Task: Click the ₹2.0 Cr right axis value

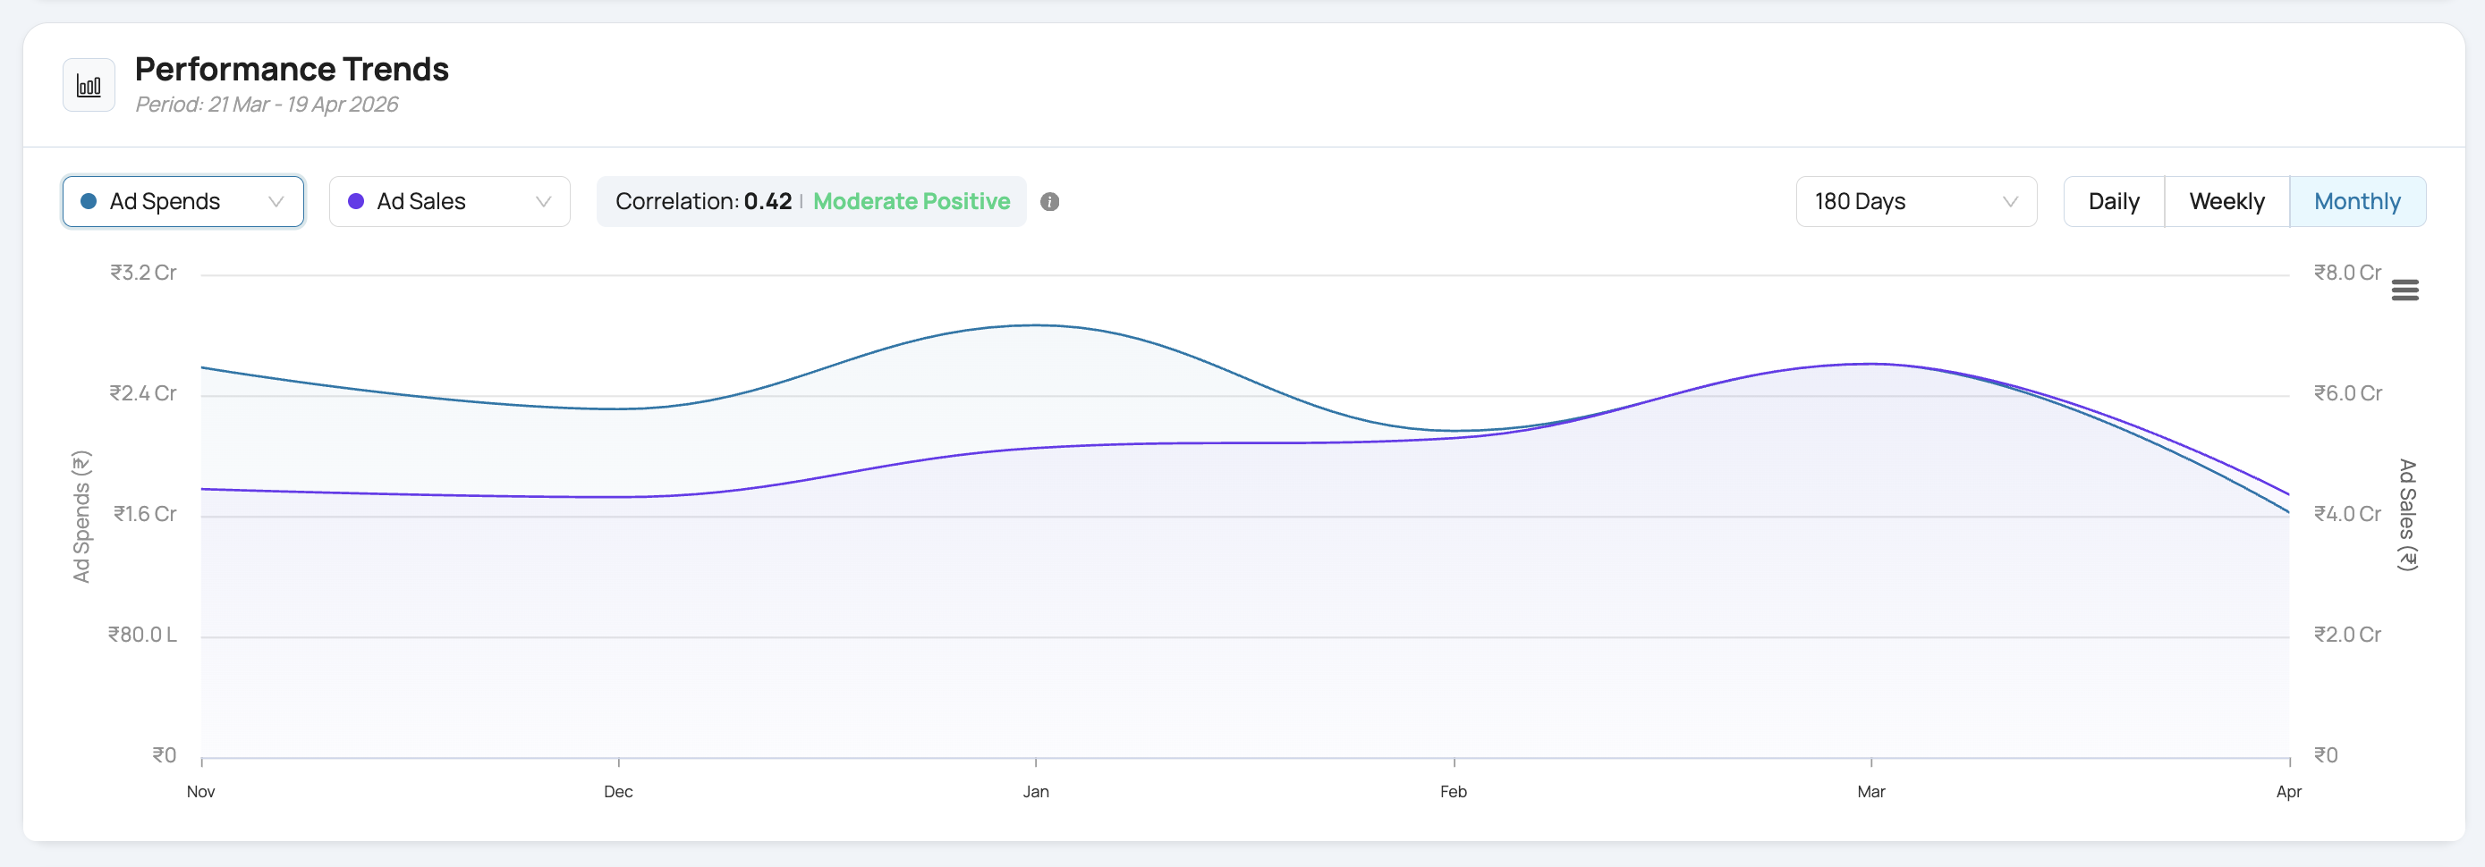Action: (2348, 635)
